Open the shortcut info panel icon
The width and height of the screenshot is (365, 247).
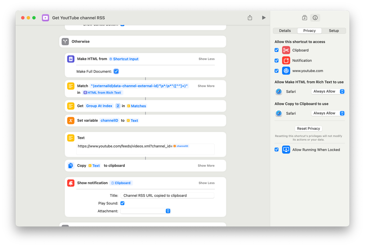click(x=315, y=18)
